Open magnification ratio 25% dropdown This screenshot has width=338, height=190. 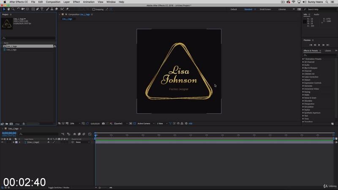tap(75, 123)
